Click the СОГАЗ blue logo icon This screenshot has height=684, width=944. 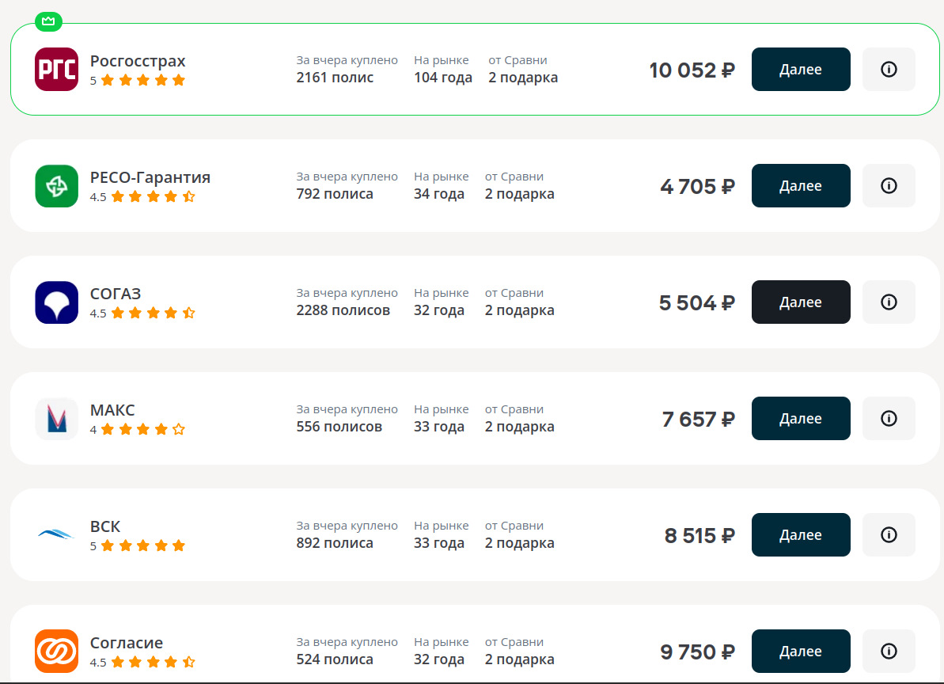[57, 302]
